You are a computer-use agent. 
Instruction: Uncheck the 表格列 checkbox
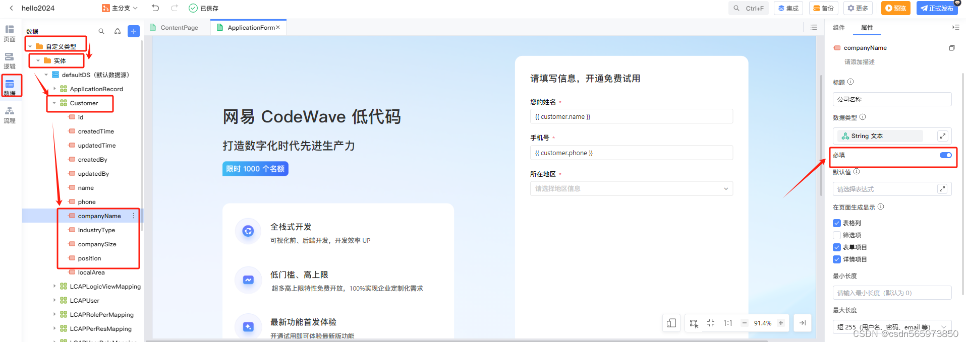[837, 223]
